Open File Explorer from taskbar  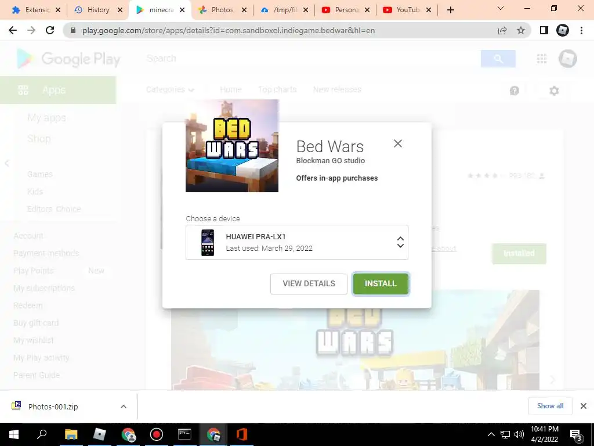point(71,434)
